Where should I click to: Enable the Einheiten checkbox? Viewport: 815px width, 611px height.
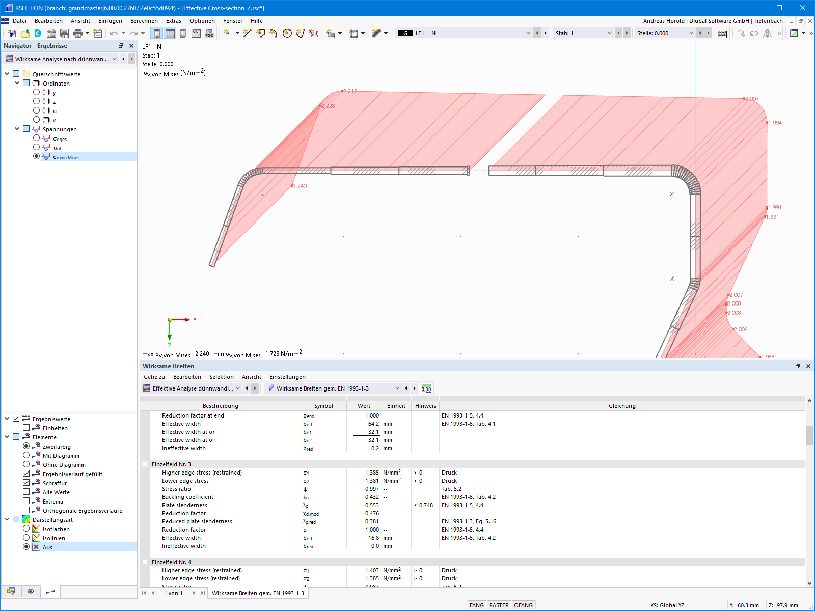click(26, 428)
